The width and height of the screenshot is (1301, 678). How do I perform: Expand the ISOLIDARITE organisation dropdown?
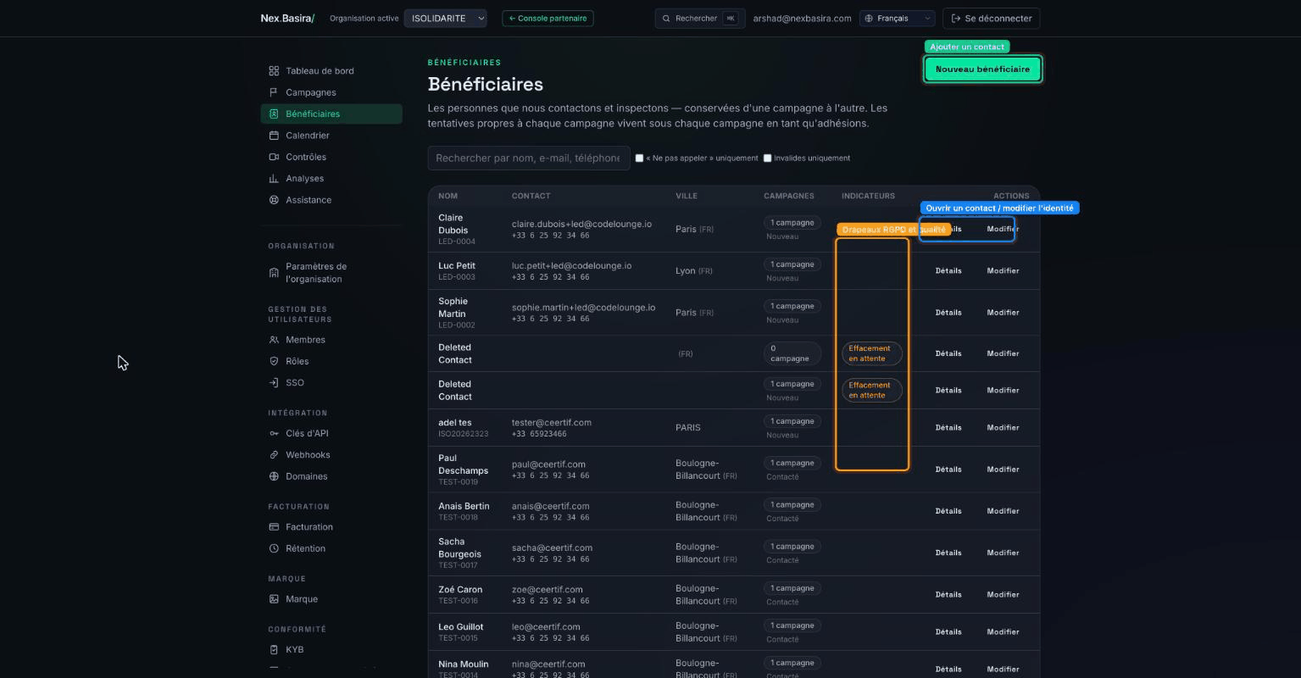[445, 18]
